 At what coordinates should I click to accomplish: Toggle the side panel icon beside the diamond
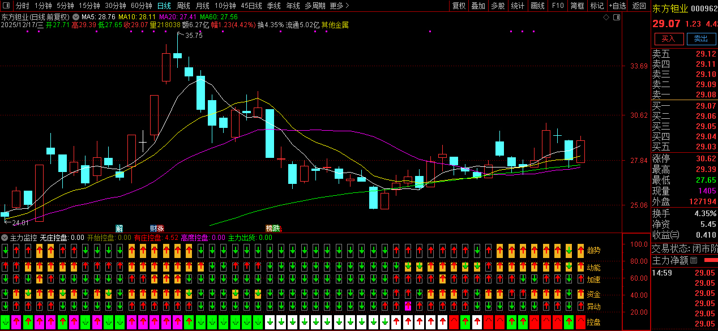(x=616, y=18)
